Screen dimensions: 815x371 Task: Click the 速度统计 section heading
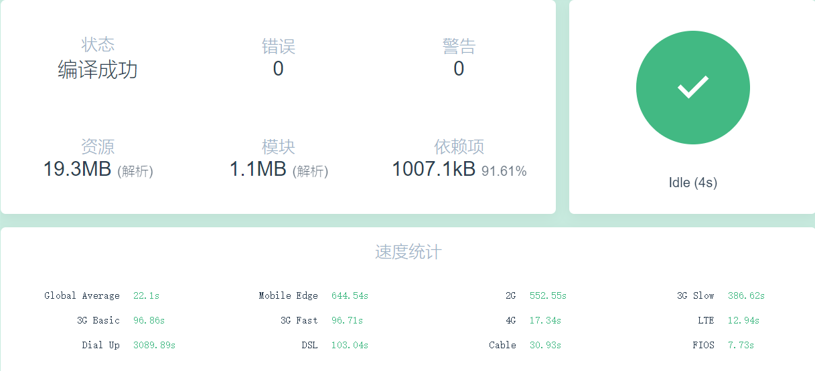coord(408,252)
